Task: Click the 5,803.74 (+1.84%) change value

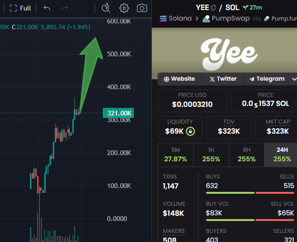Action: (x=66, y=27)
